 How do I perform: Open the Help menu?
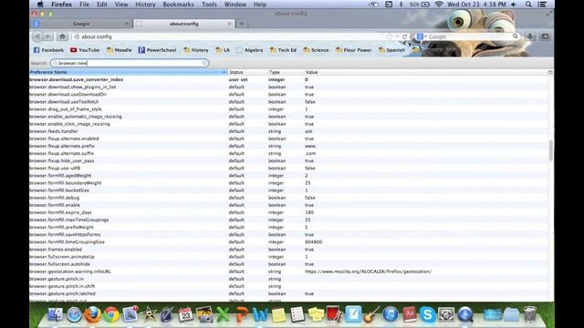tap(259, 5)
